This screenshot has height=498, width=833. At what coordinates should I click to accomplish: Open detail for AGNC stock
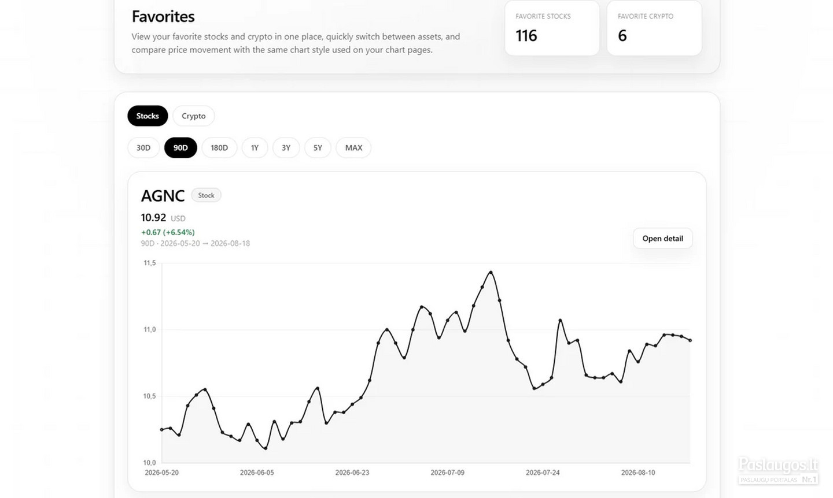(662, 238)
